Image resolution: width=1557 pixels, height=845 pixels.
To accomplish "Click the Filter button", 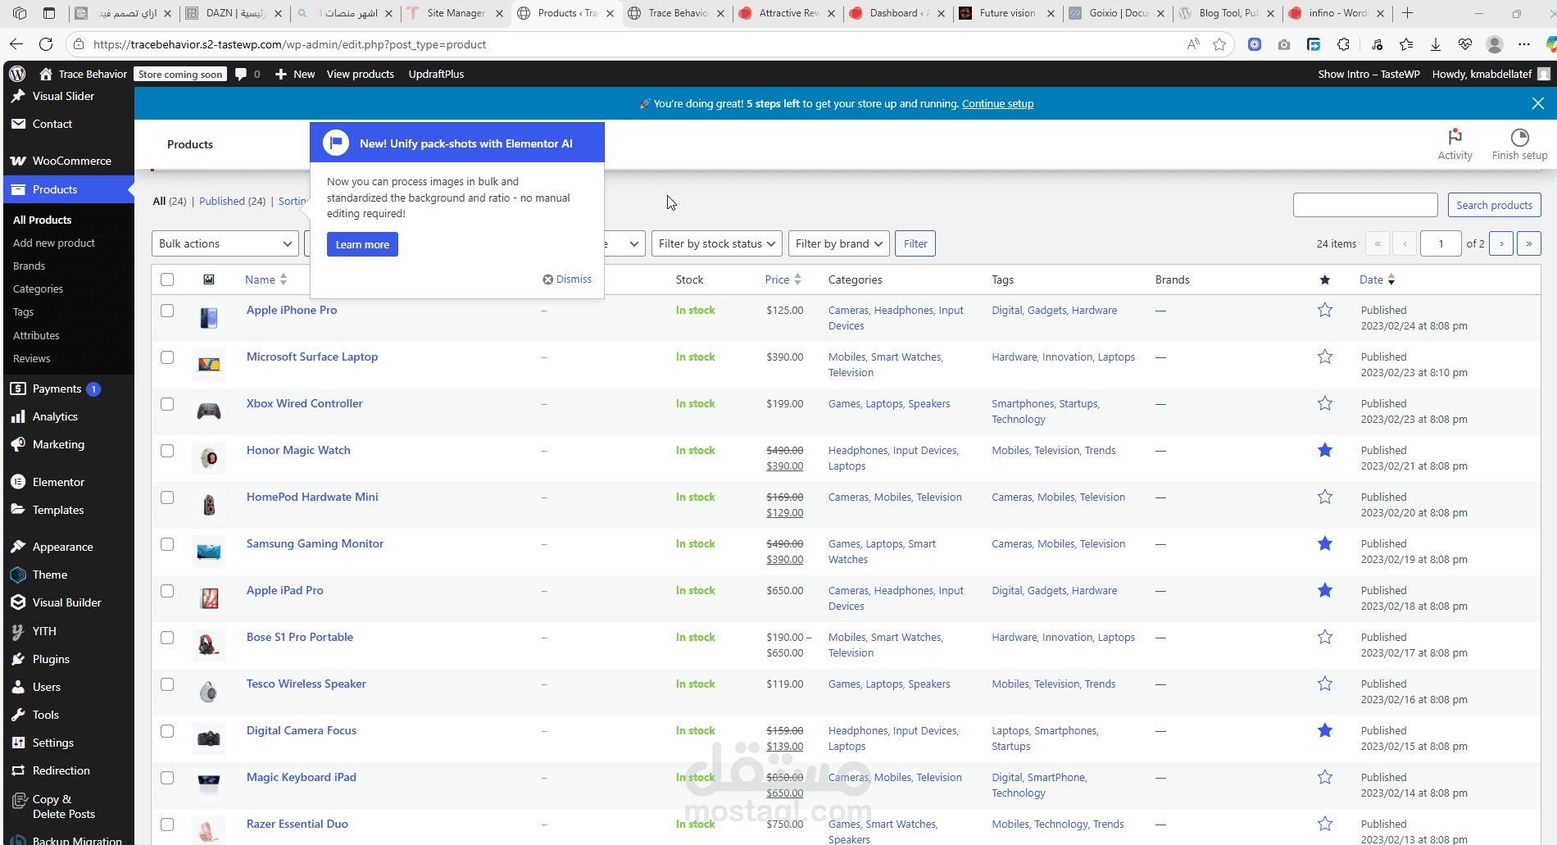I will [x=915, y=243].
